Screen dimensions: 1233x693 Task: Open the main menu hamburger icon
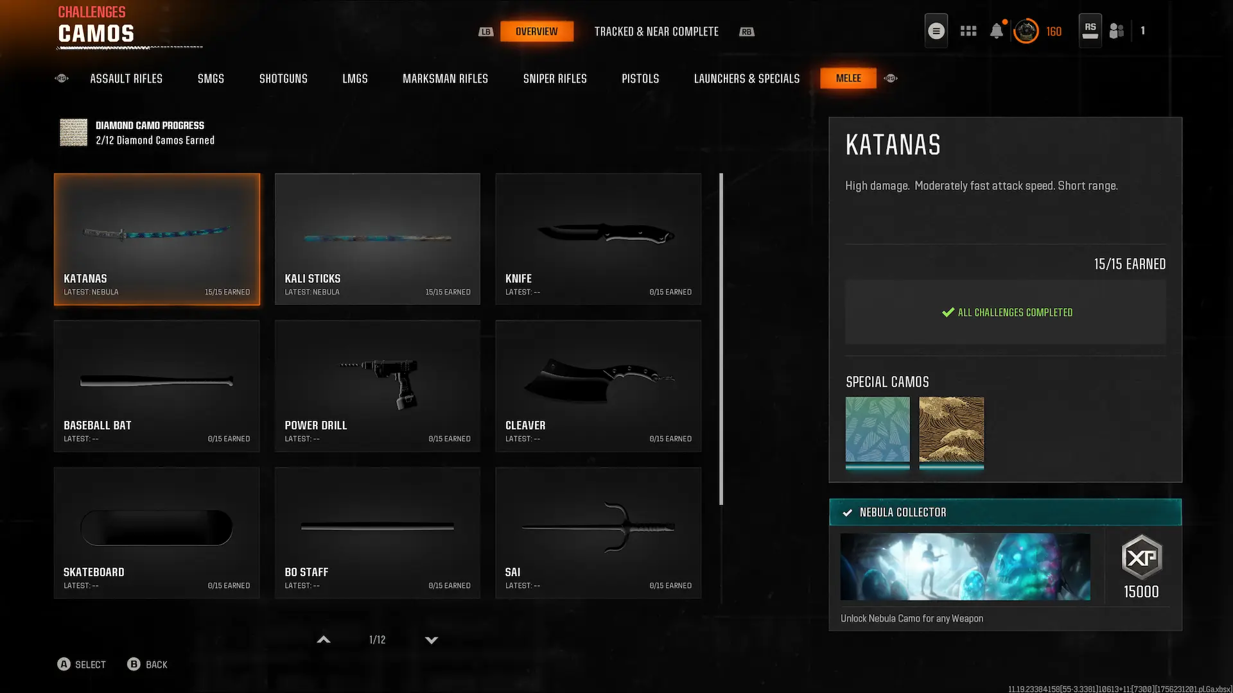pyautogui.click(x=936, y=31)
